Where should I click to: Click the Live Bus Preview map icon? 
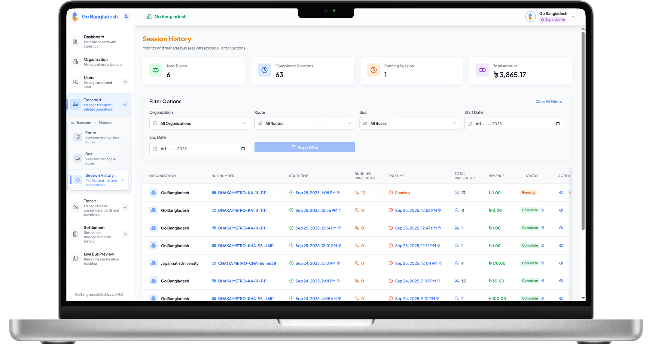tap(75, 258)
